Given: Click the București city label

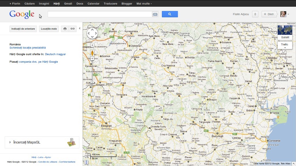Looking at the screenshot, I should (x=217, y=136).
